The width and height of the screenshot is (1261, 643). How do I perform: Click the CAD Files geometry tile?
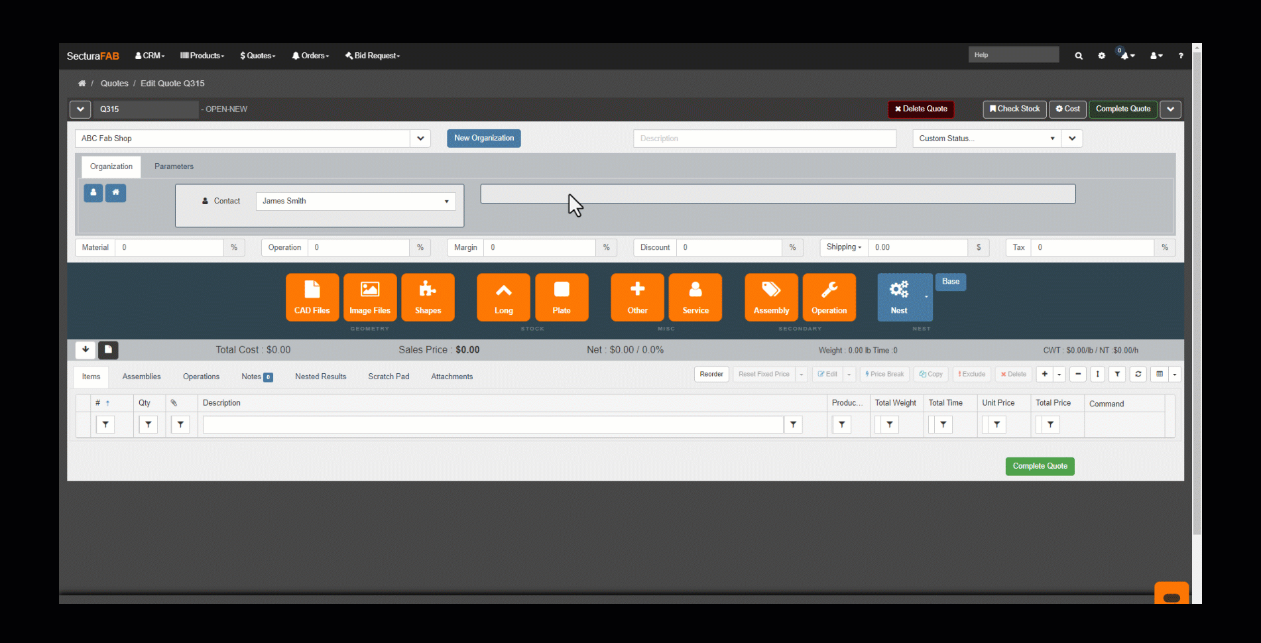pyautogui.click(x=312, y=297)
